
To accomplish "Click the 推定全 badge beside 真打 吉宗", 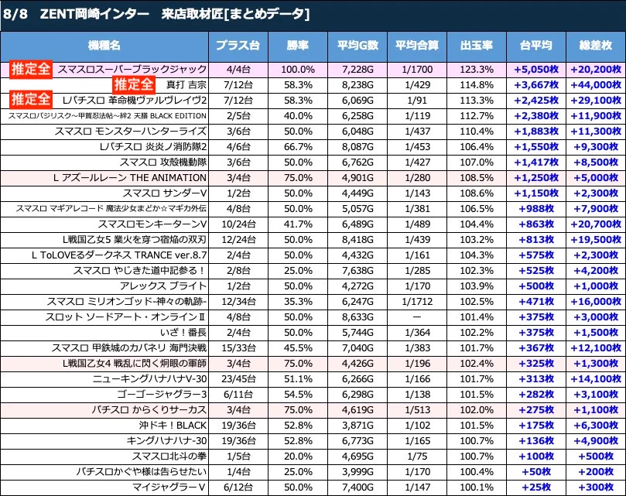I will 133,84.
